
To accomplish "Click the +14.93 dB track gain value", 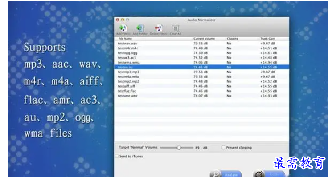I will coord(269,96).
